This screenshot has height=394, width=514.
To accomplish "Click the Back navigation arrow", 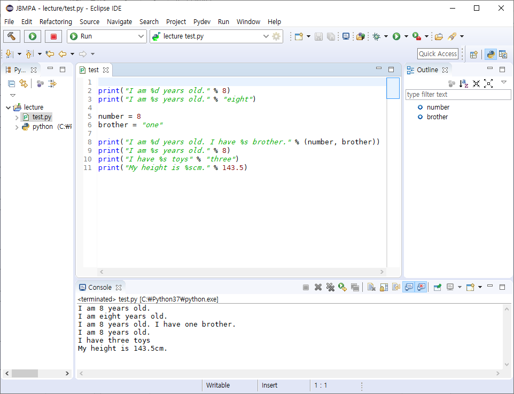I will coord(63,54).
